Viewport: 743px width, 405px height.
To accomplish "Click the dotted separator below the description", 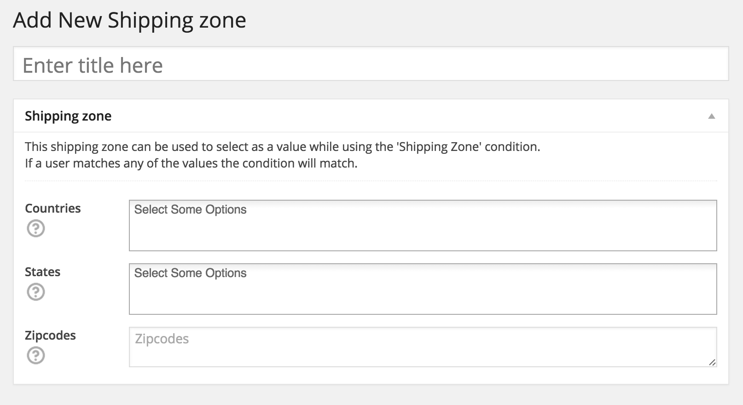I will coord(371,181).
